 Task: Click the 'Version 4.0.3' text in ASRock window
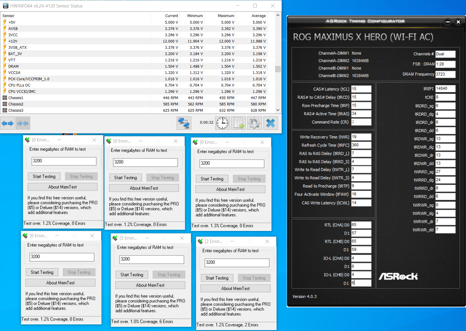304,297
